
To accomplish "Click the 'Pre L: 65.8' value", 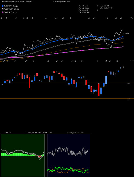I will pos(83,10).
